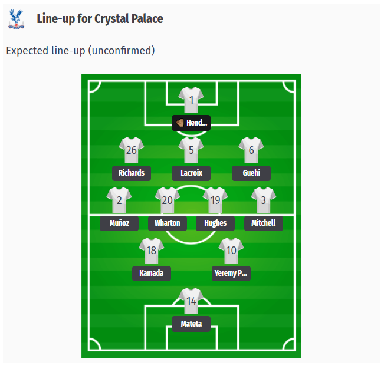
Task: Click the number 18 shirt
Action: click(x=152, y=250)
